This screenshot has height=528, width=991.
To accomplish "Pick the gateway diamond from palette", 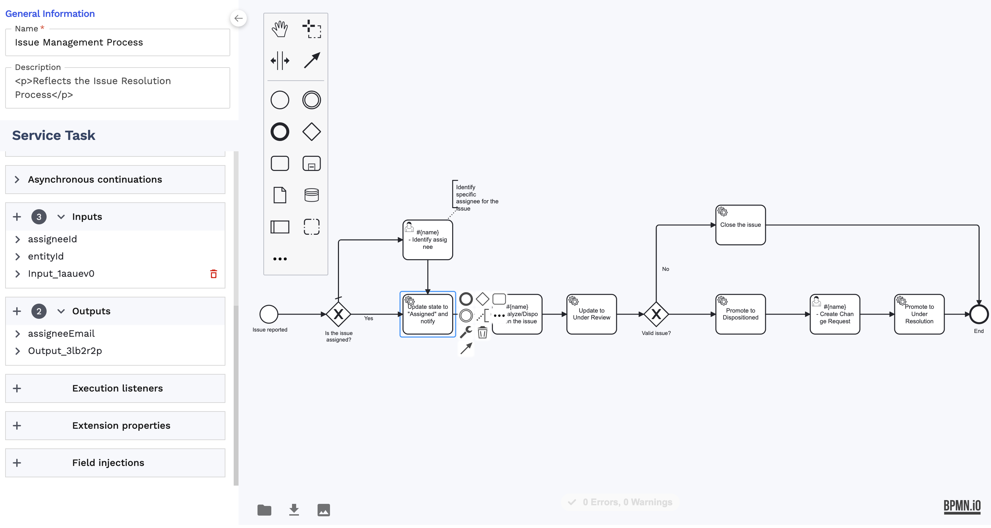I will 312,132.
